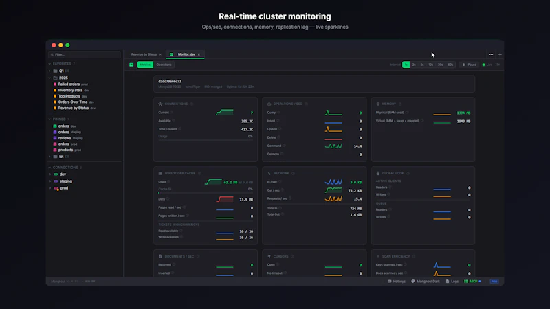Click the Cursors card arrow icon
The height and width of the screenshot is (309, 550).
[x=269, y=256]
